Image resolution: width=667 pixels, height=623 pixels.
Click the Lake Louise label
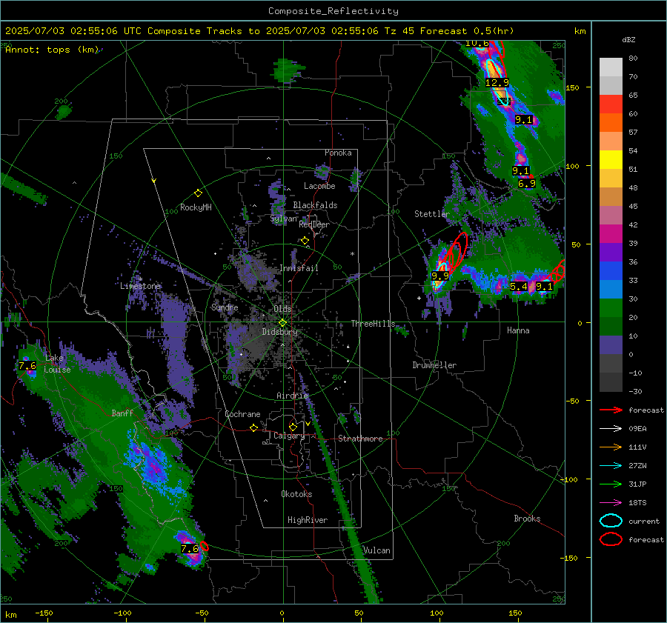click(x=57, y=364)
